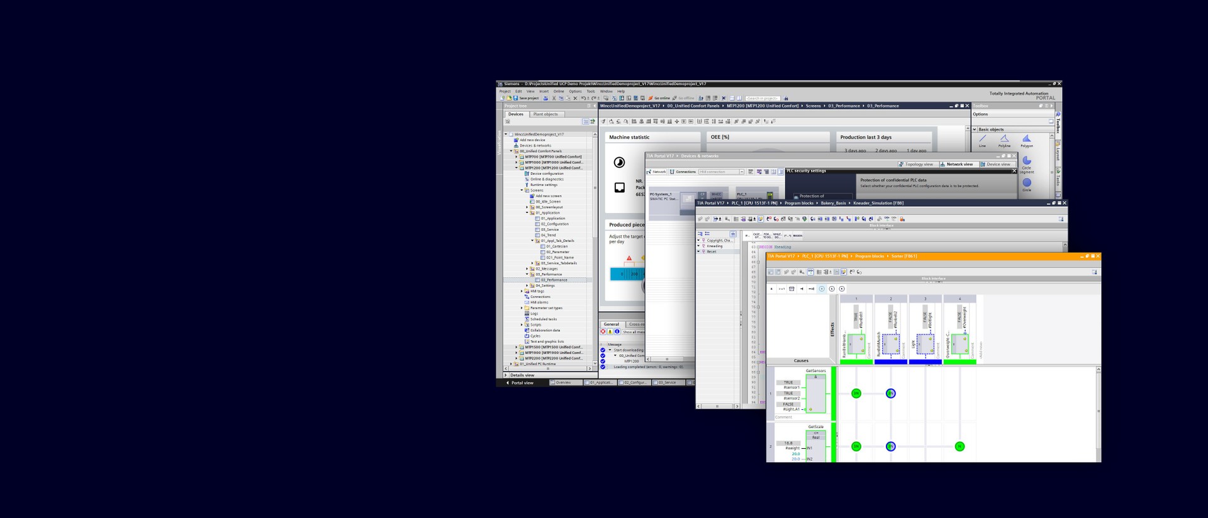Expand the MTP700 Unified Comfort node
The image size is (1208, 518).
point(517,157)
